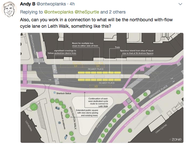Click the Paolozzi sculptures marker icon
Image resolution: width=187 pixels, height=146 pixels.
coord(59,122)
